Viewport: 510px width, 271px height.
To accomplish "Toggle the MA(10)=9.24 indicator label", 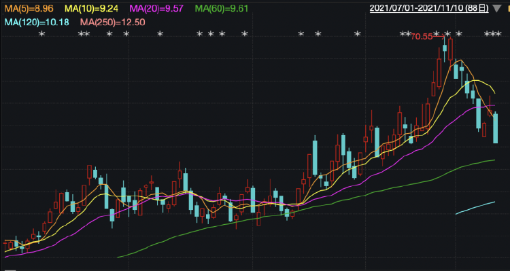I will pyautogui.click(x=91, y=8).
